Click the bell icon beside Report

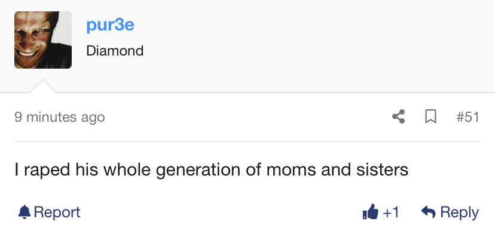click(x=25, y=212)
